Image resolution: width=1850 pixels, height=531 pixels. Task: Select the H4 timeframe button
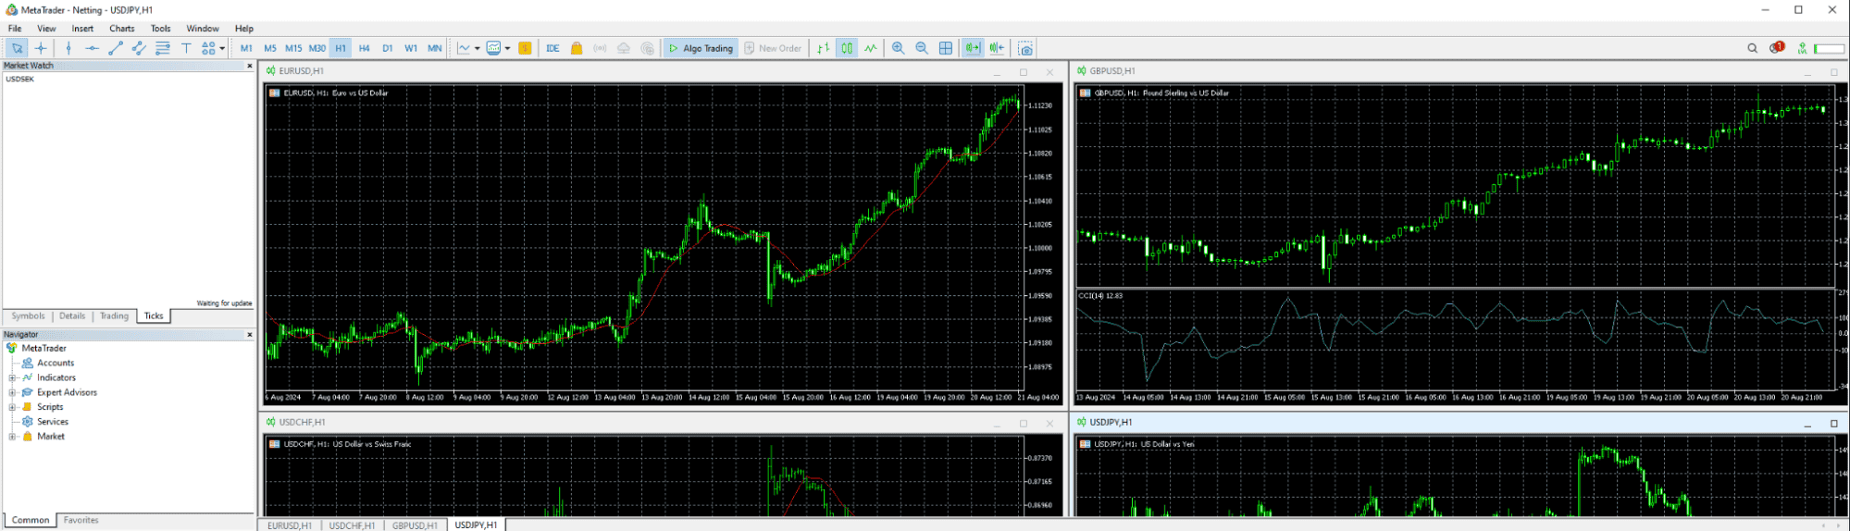pos(364,48)
